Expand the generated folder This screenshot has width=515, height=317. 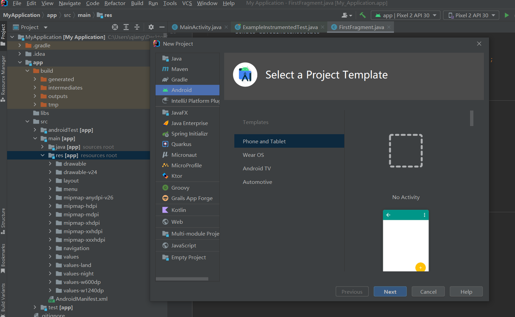pos(35,79)
